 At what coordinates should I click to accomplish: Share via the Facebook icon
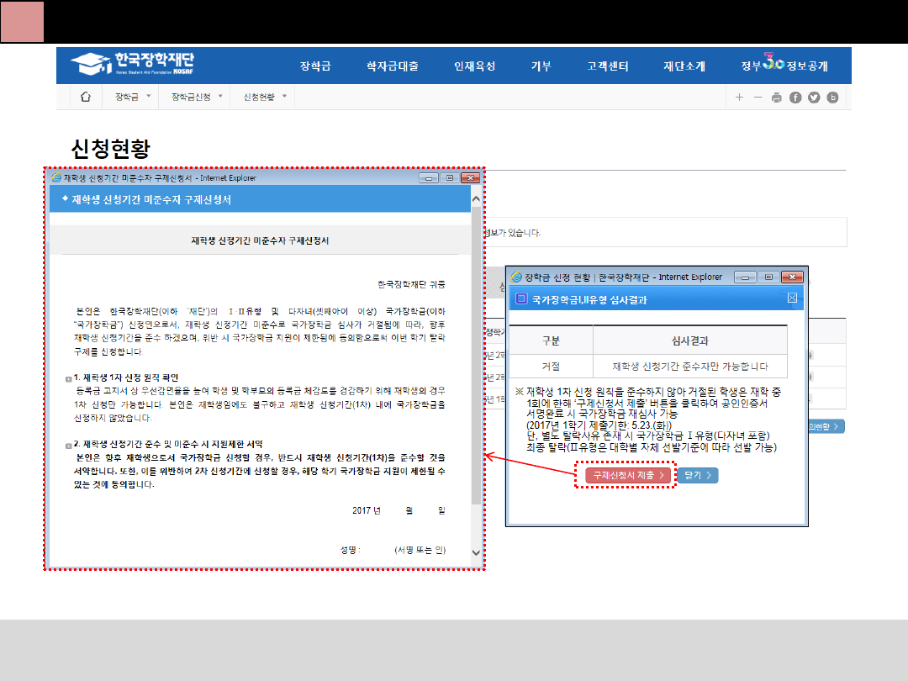click(x=795, y=98)
